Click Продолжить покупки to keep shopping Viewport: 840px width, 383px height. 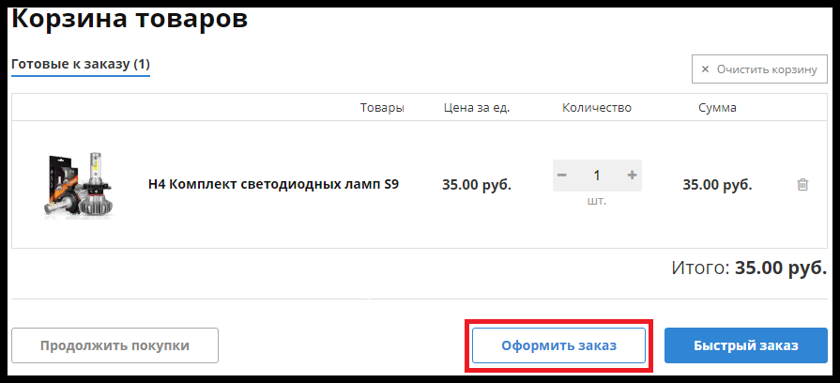115,345
